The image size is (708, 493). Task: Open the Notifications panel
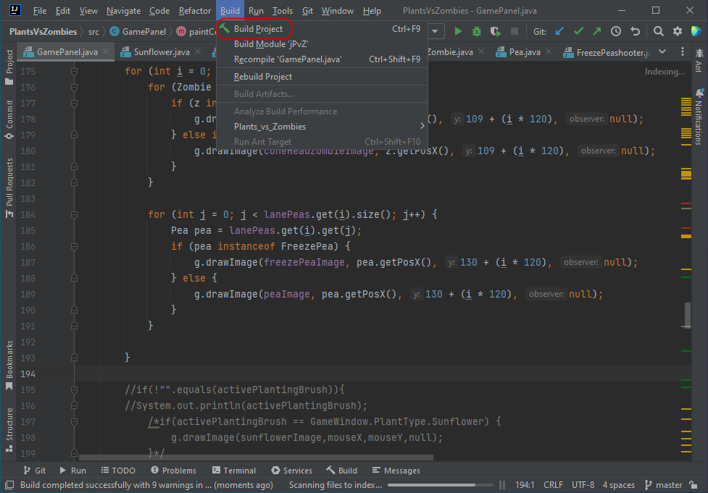[699, 117]
